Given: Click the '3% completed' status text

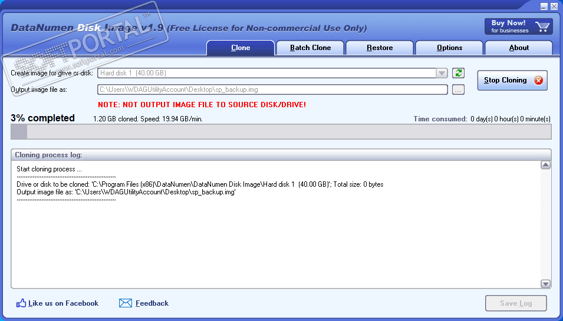Looking at the screenshot, I should 42,118.
